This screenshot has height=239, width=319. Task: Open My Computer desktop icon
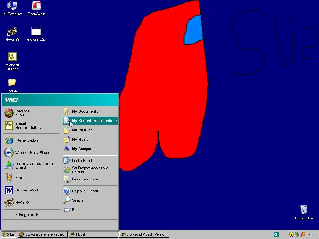tap(12, 8)
